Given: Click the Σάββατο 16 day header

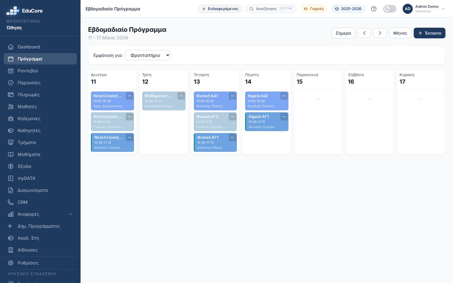Looking at the screenshot, I should [x=370, y=79].
